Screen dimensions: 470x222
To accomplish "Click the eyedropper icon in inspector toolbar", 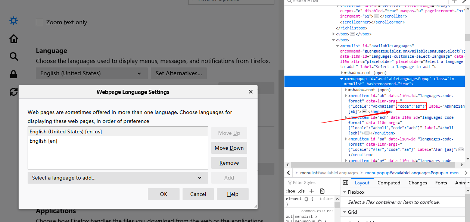I will [x=465, y=1].
